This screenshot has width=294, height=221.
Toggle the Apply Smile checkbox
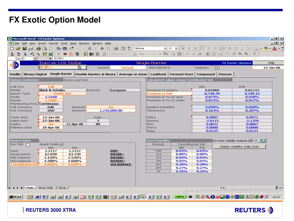pos(61,144)
